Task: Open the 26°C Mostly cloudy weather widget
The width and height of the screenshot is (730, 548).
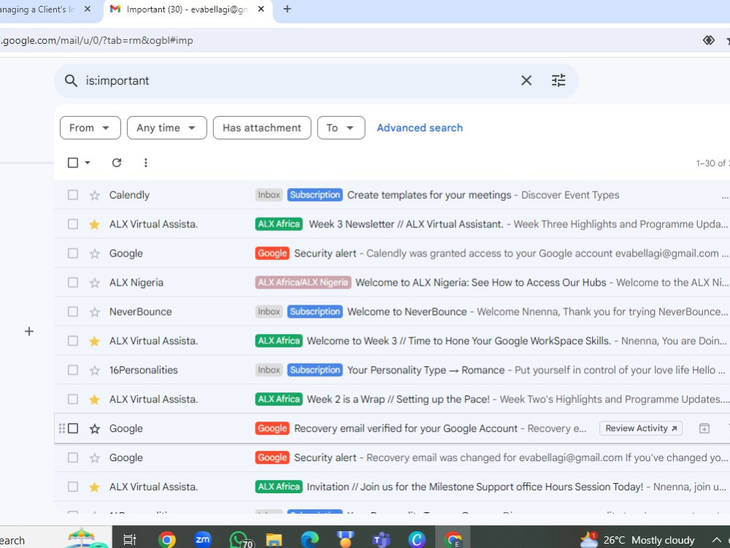Action: [637, 540]
